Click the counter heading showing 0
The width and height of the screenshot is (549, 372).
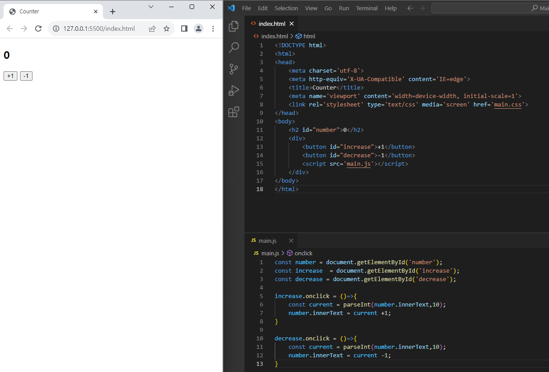(x=7, y=55)
